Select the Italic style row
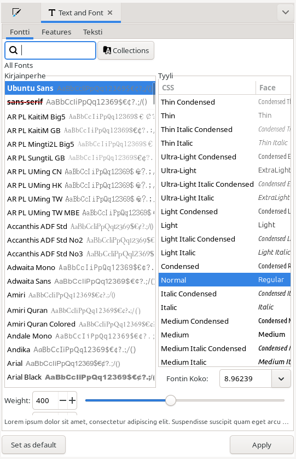Viewport: 296px width, 459px height. pos(225,307)
